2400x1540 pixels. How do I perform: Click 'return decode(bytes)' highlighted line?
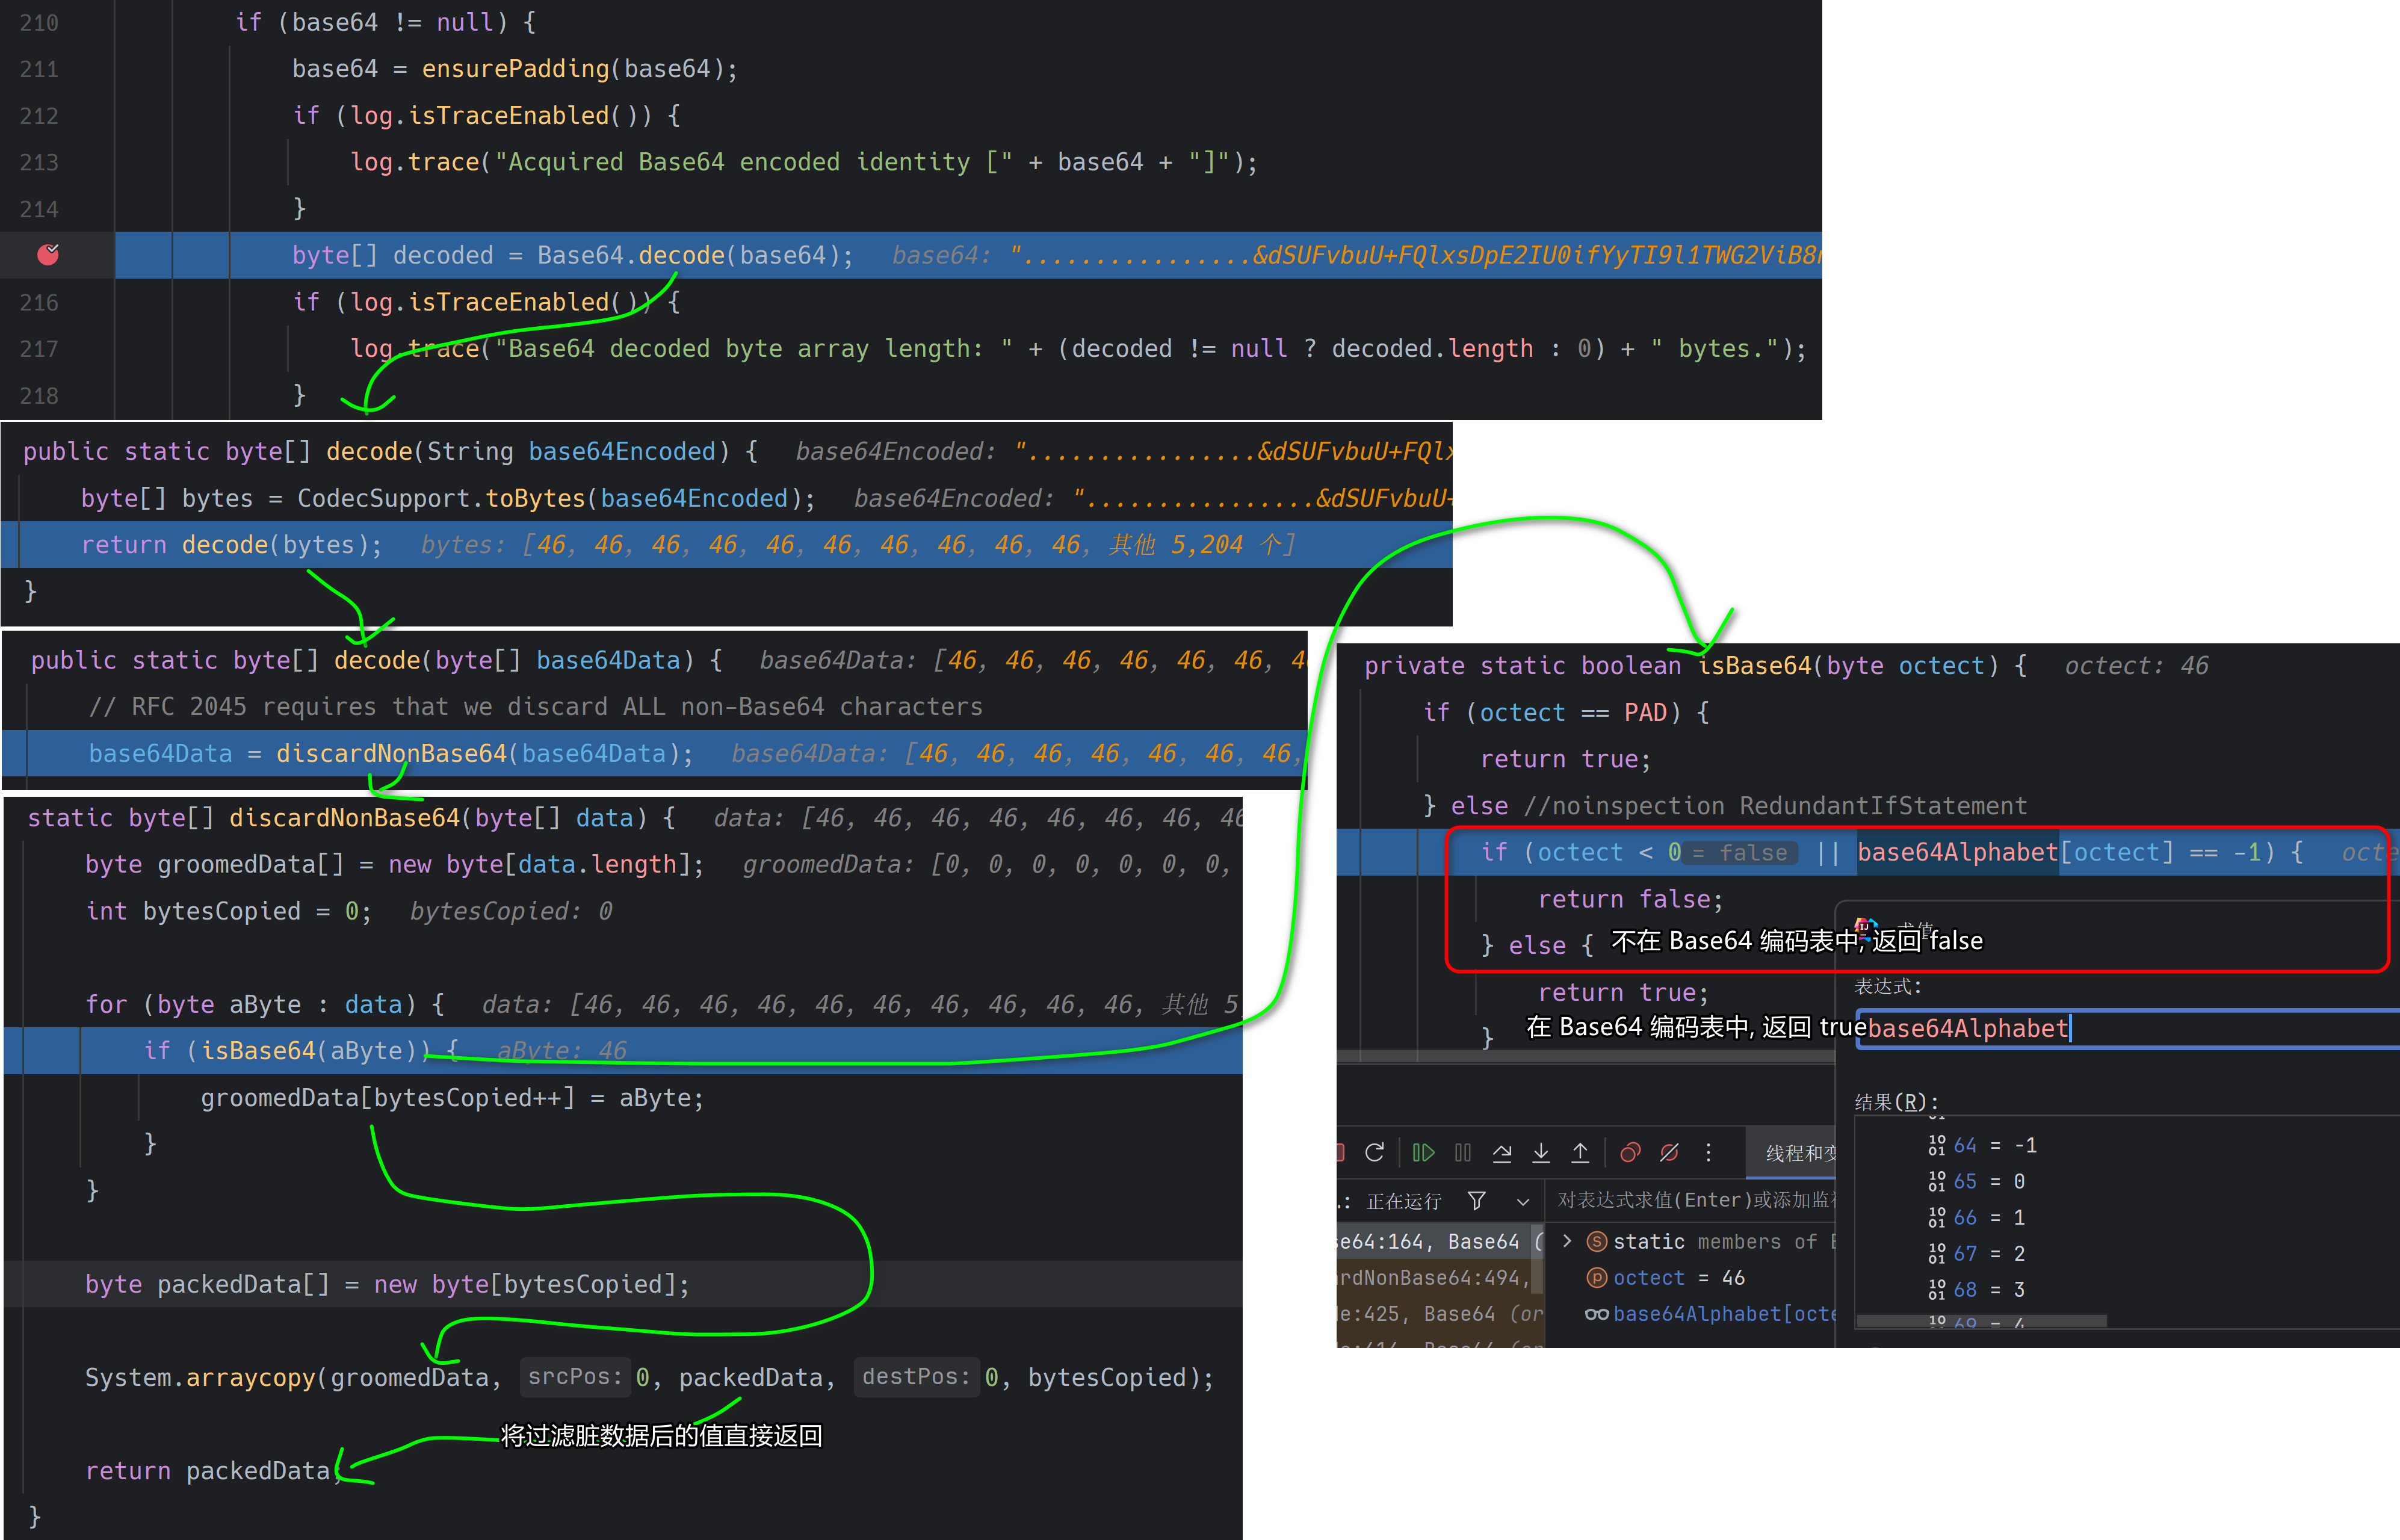(x=232, y=544)
